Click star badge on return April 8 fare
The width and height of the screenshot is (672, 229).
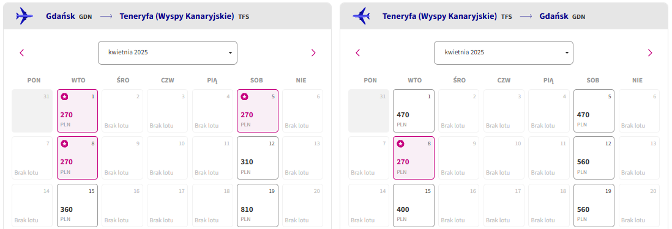[x=400, y=144]
